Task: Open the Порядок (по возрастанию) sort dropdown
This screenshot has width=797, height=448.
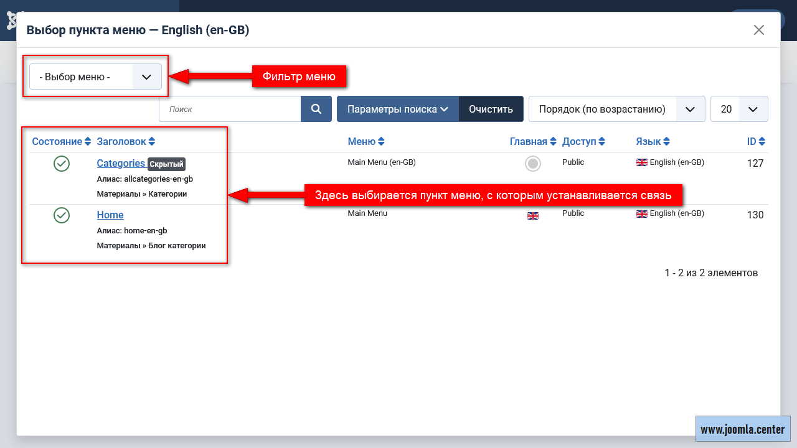Action: coord(616,109)
